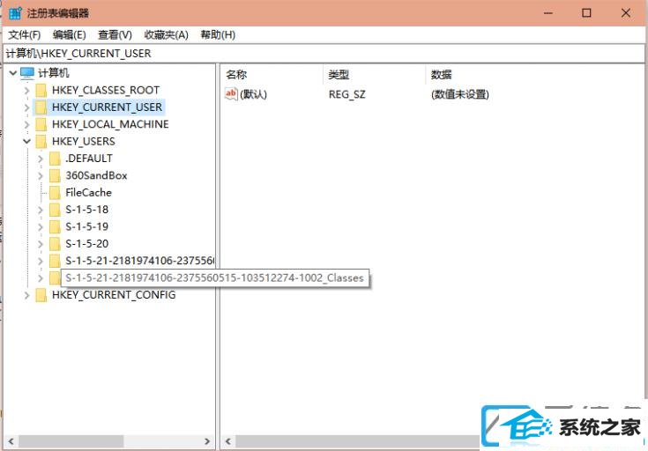Select the HKEY_USERS label

pos(84,141)
